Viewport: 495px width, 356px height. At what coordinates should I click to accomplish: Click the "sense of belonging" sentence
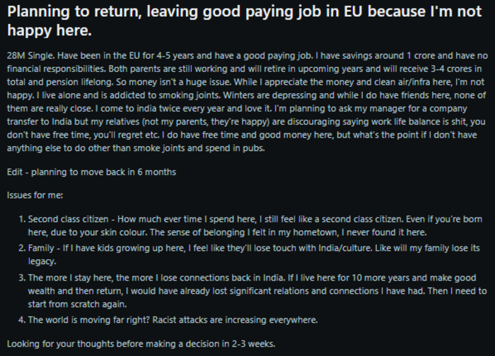click(289, 232)
